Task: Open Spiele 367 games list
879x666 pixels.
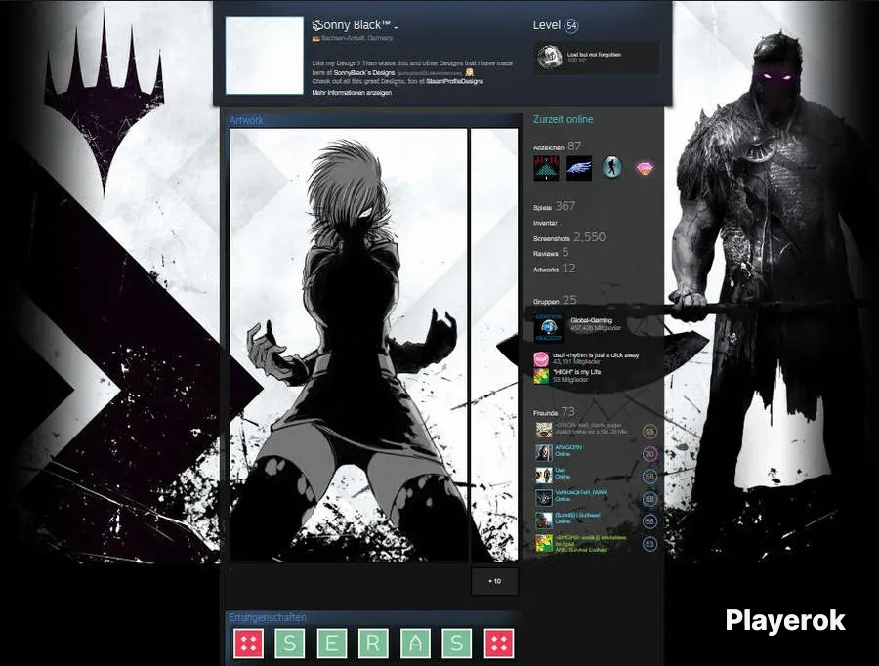Action: 554,206
